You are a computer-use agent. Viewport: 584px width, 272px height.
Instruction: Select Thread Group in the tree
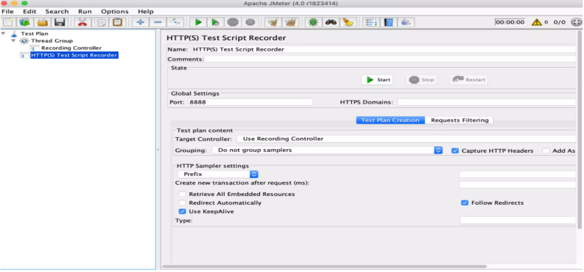pyautogui.click(x=52, y=41)
